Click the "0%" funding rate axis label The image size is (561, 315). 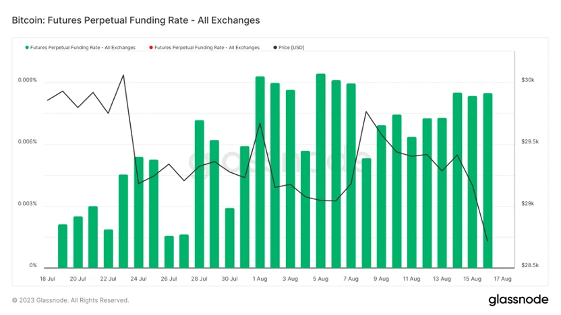pos(32,266)
